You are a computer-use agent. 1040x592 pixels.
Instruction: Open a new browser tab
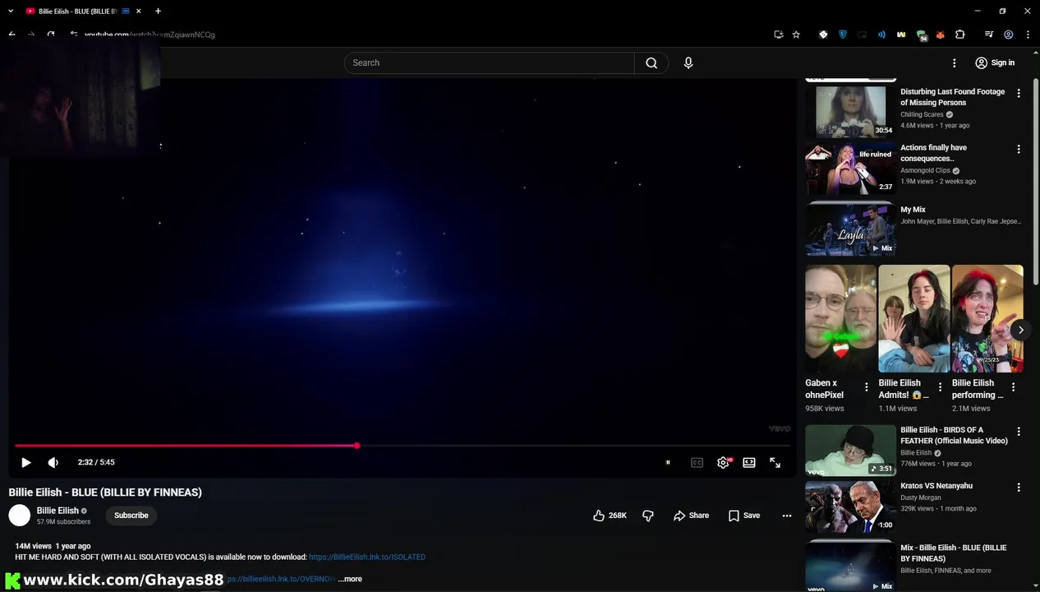[158, 12]
